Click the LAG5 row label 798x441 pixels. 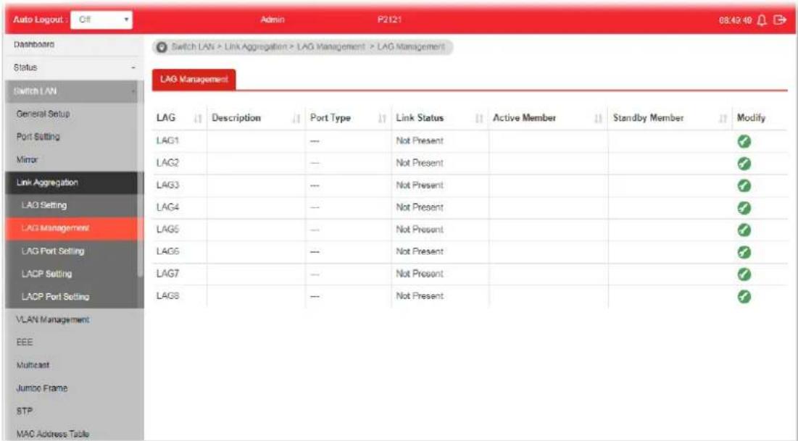coord(167,230)
